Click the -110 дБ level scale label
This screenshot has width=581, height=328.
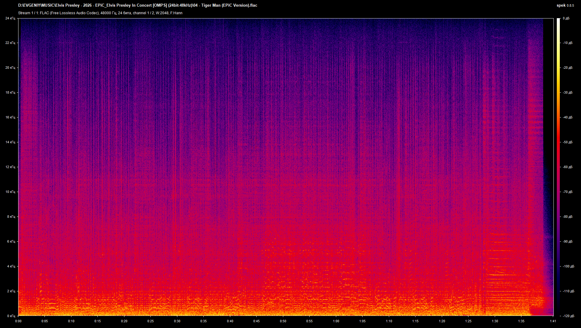(568, 291)
